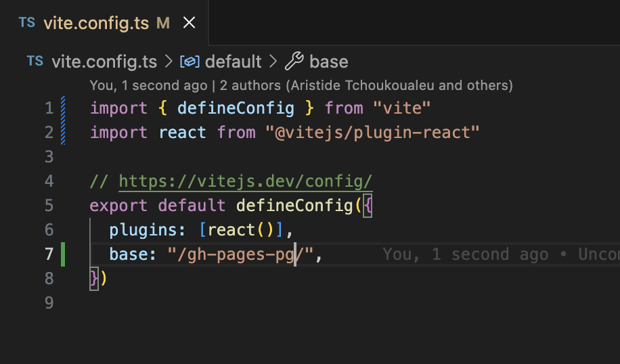Click the import keyword on line 1
This screenshot has width=620, height=364.
point(118,109)
